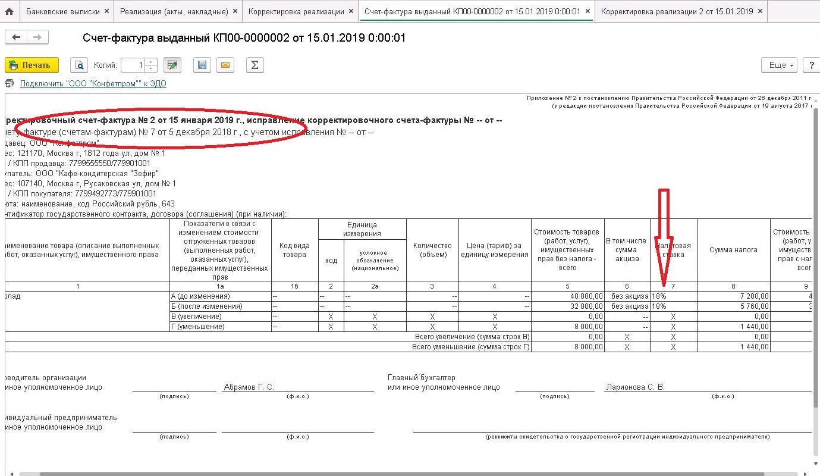Click row label А (до изменения)

tap(220, 296)
